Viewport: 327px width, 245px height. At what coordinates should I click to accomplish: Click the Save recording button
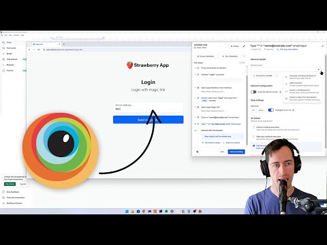click(236, 152)
